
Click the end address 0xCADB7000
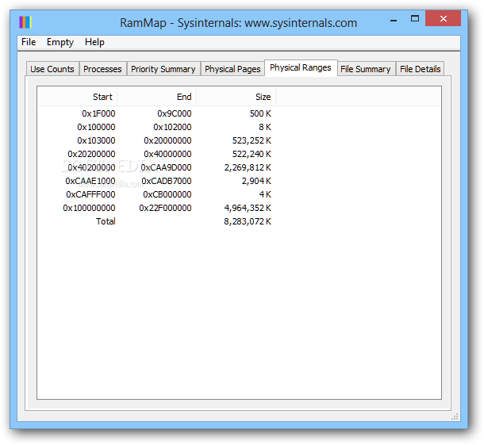point(167,181)
